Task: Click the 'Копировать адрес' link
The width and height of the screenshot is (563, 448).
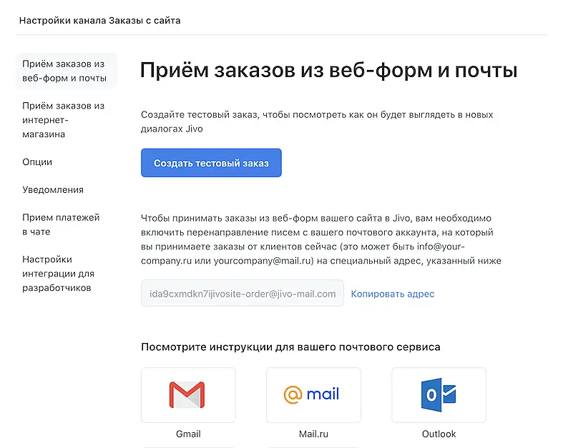Action: (392, 294)
